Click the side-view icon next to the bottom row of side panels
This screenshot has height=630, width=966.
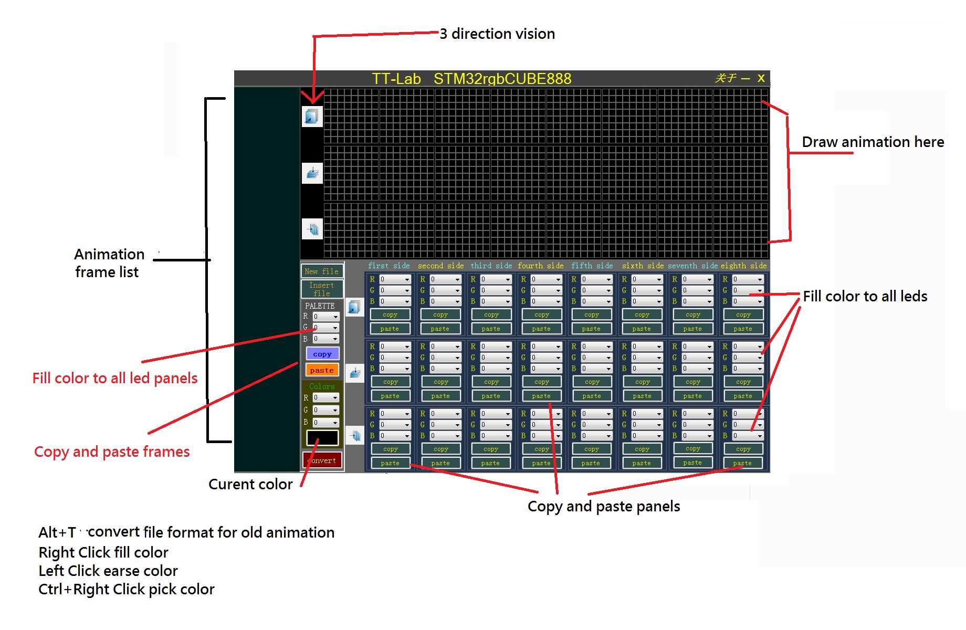[354, 435]
